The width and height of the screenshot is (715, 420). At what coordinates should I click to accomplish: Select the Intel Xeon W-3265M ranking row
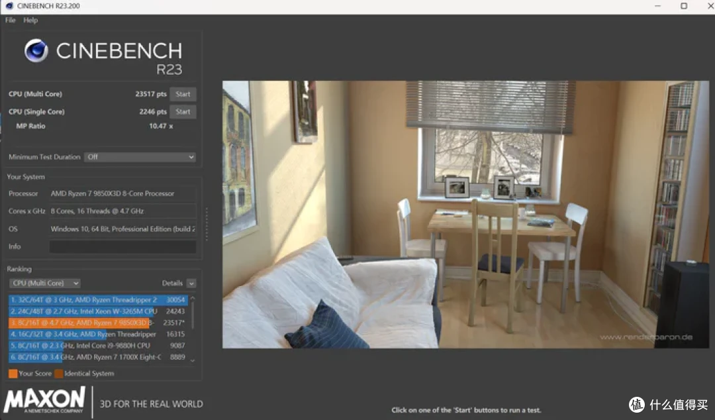pos(98,311)
